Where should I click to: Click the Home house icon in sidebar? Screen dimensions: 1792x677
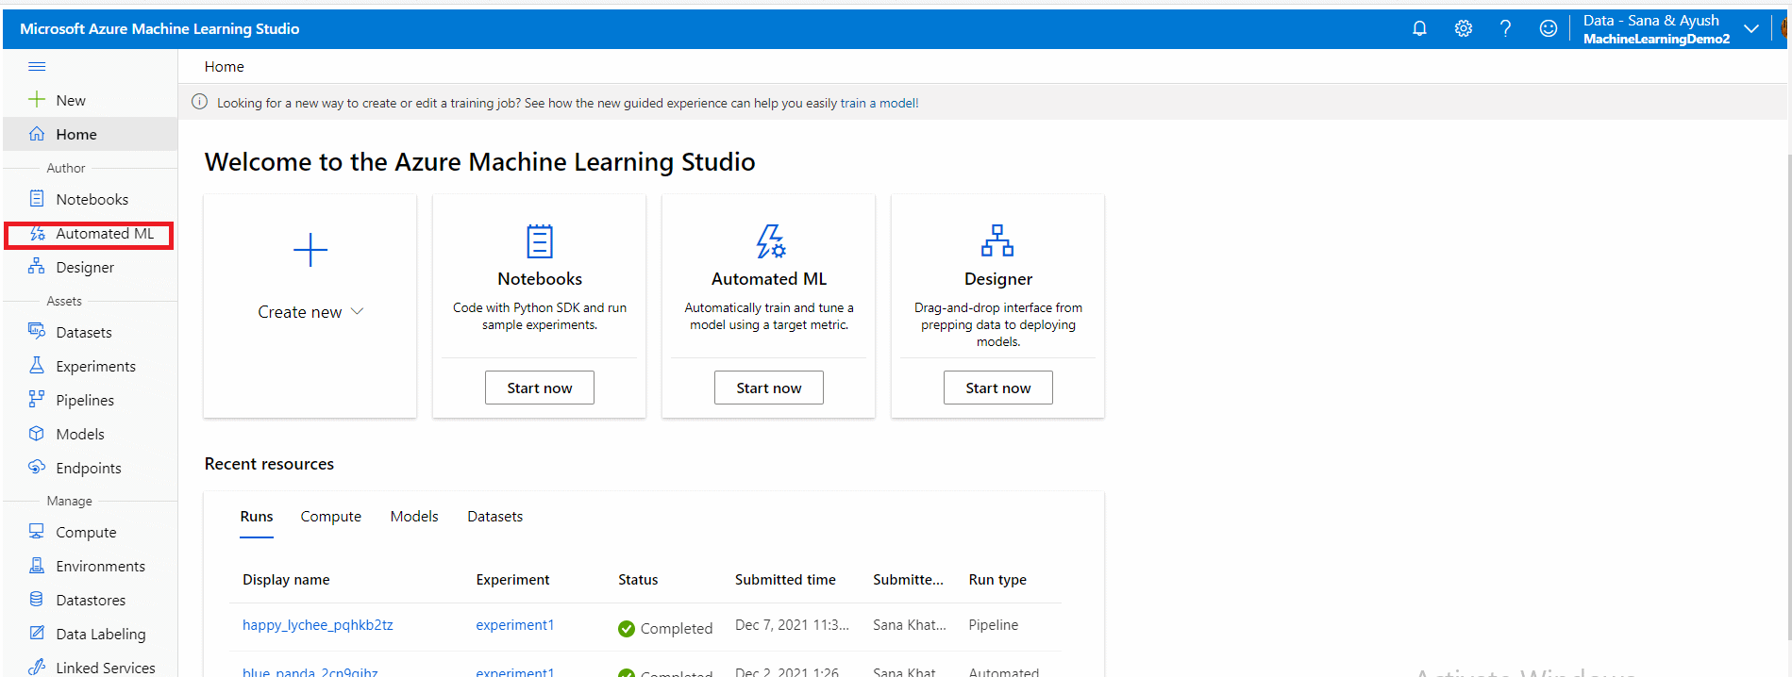[37, 134]
